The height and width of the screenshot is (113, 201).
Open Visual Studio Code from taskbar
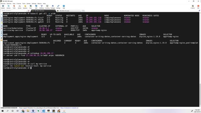43,111
